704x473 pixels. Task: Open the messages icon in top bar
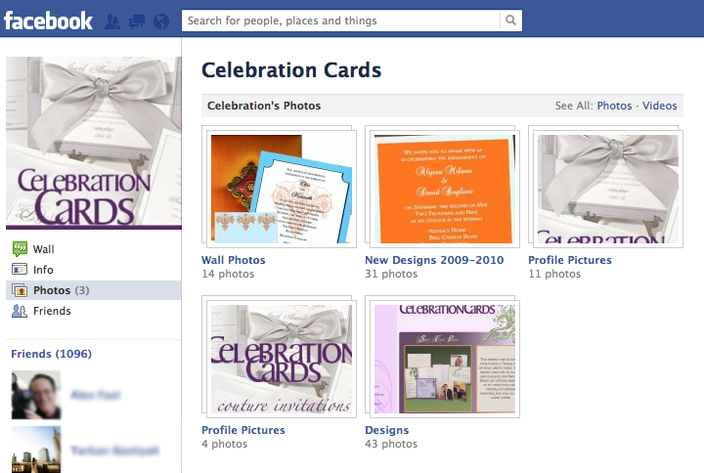(x=137, y=21)
